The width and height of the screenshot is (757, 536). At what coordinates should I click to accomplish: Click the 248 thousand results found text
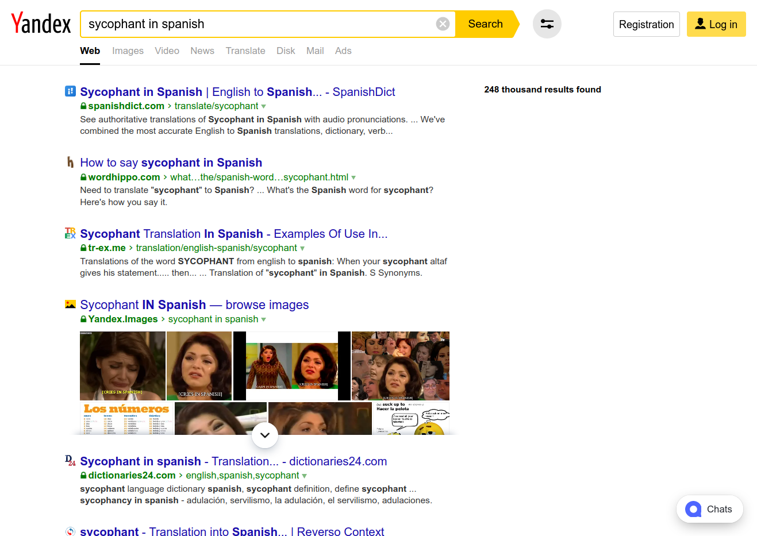coord(543,90)
